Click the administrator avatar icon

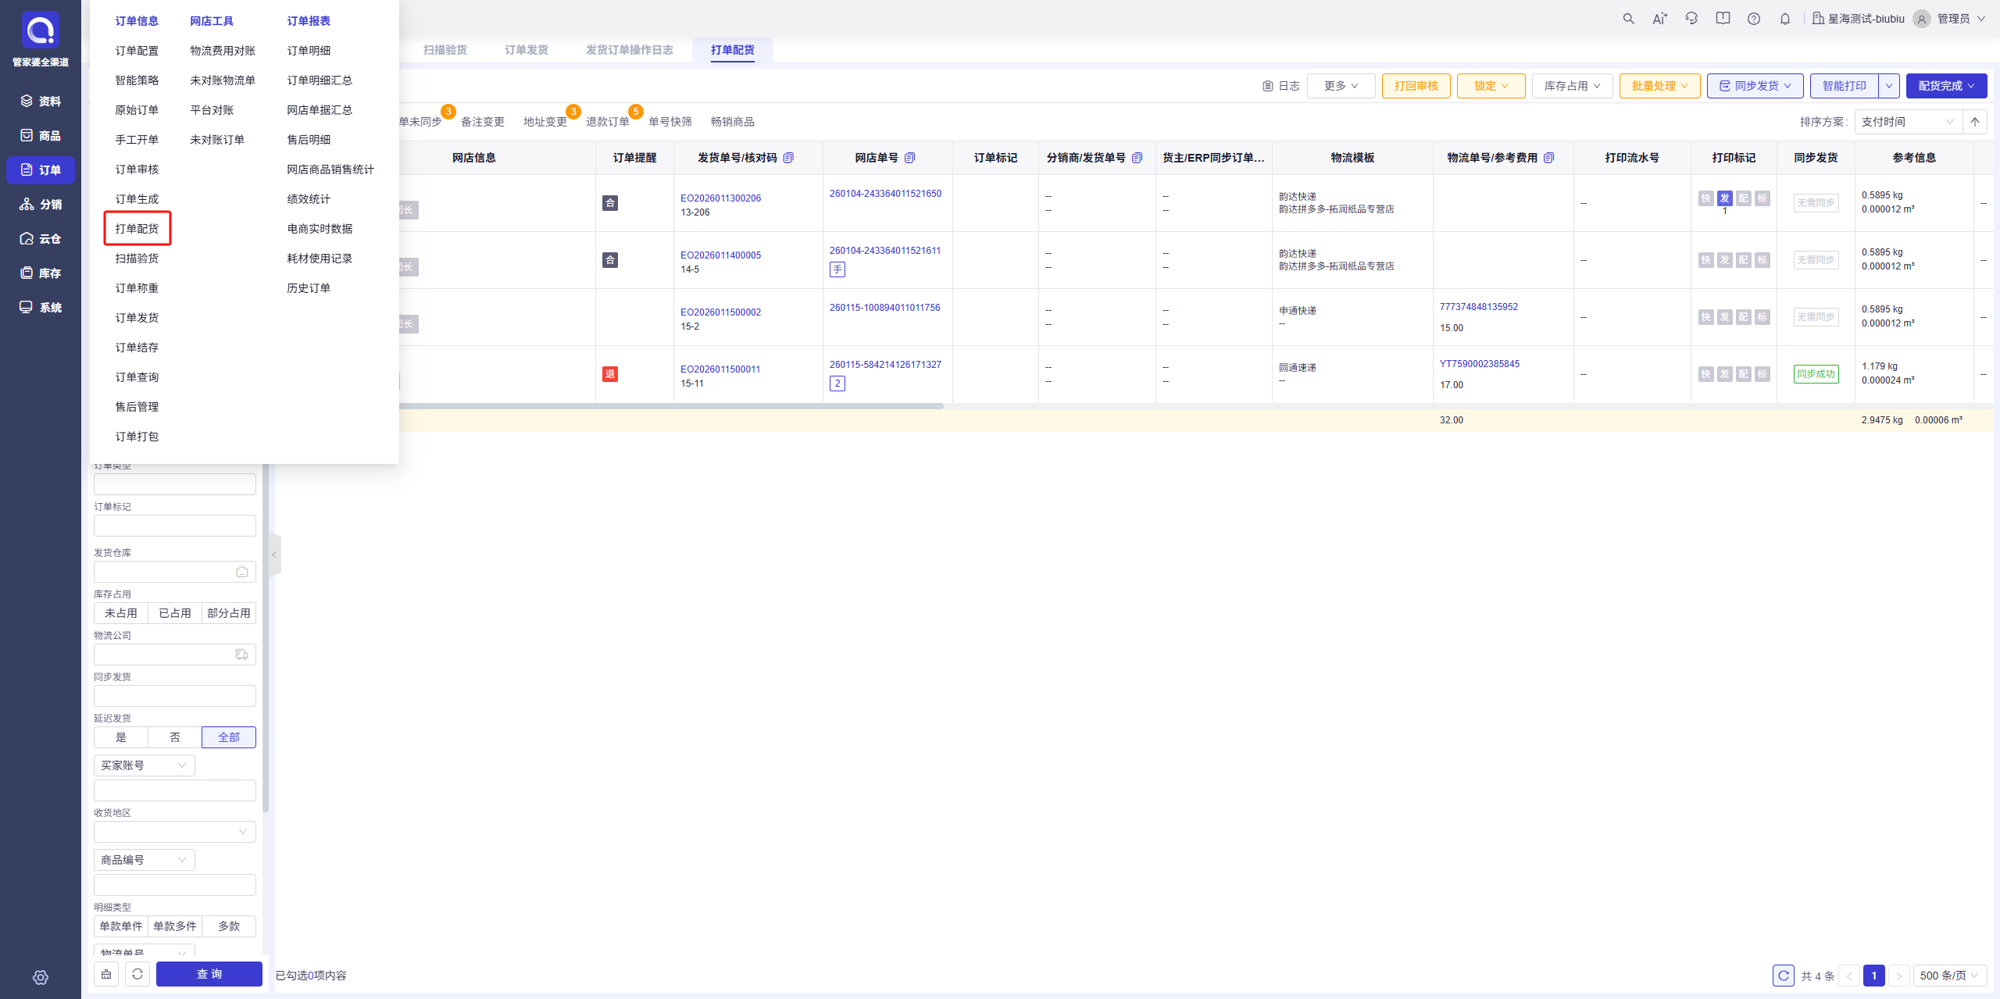[x=1922, y=19]
